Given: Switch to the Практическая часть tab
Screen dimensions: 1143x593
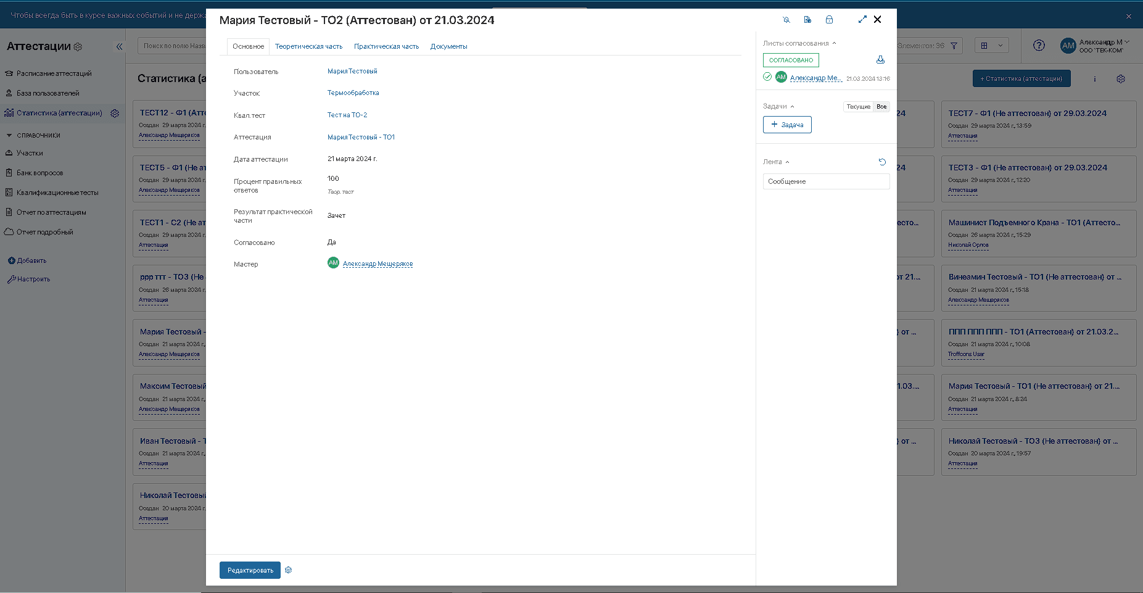Looking at the screenshot, I should coord(386,46).
